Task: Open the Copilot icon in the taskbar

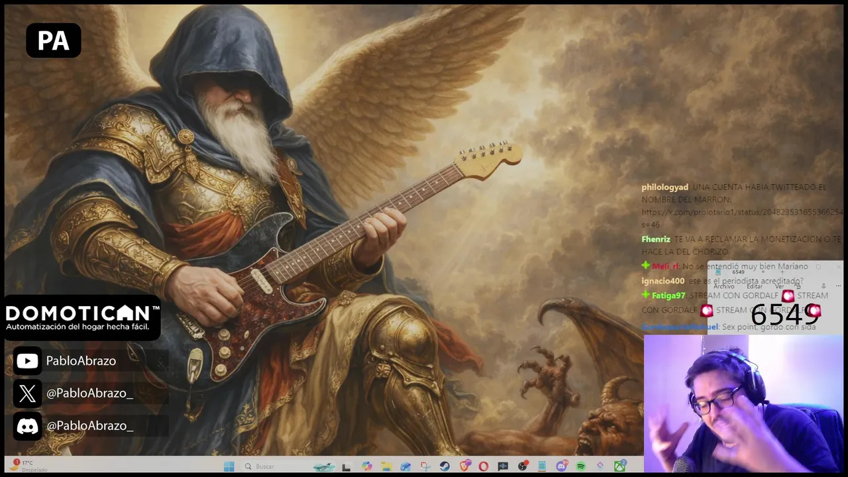Action: click(367, 466)
